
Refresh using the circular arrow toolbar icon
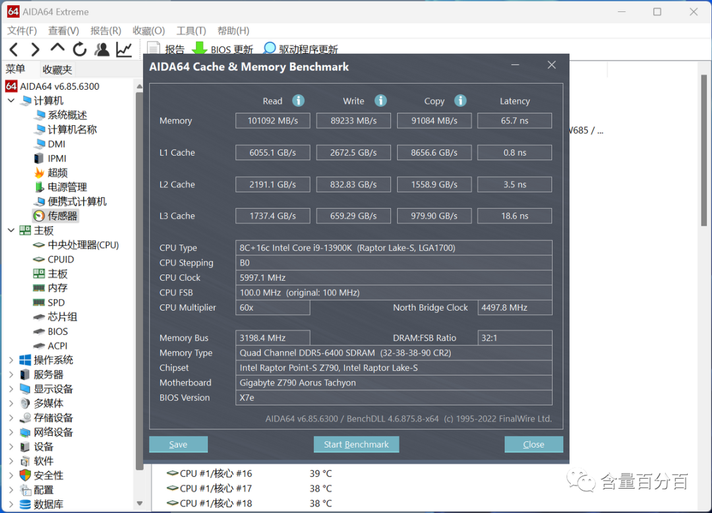pos(80,49)
